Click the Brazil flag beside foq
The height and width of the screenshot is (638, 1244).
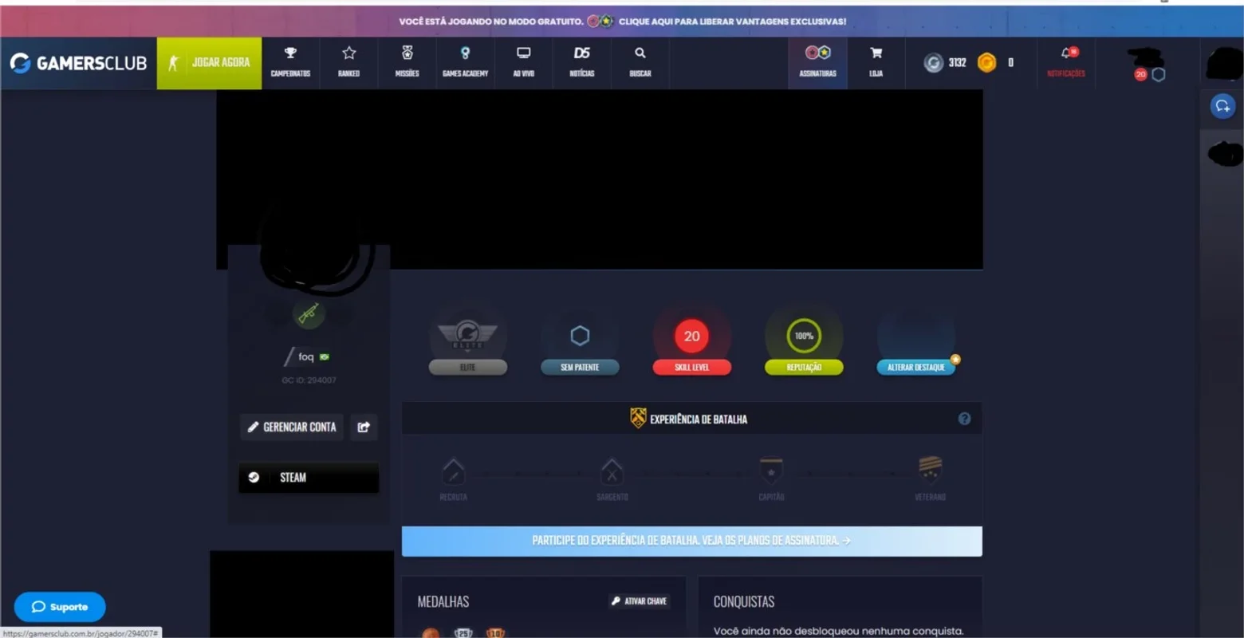point(325,356)
